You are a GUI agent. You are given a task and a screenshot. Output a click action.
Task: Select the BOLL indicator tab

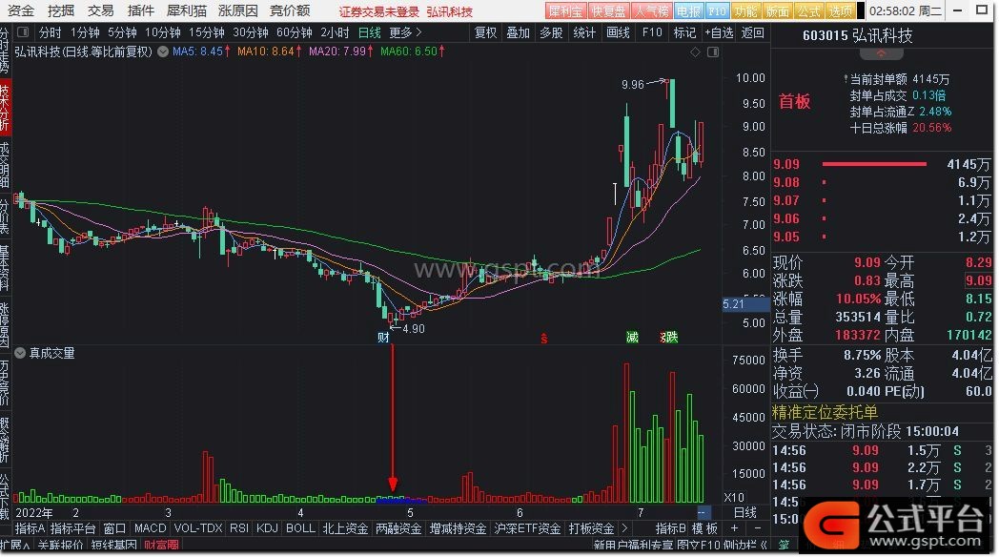tap(300, 528)
